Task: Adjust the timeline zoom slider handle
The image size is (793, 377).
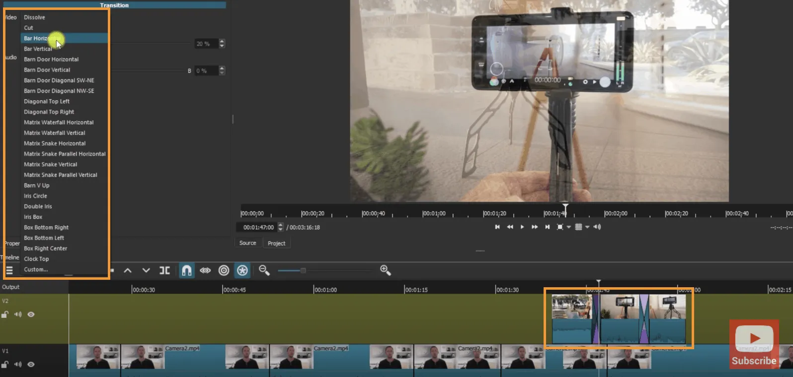Action: pos(303,270)
